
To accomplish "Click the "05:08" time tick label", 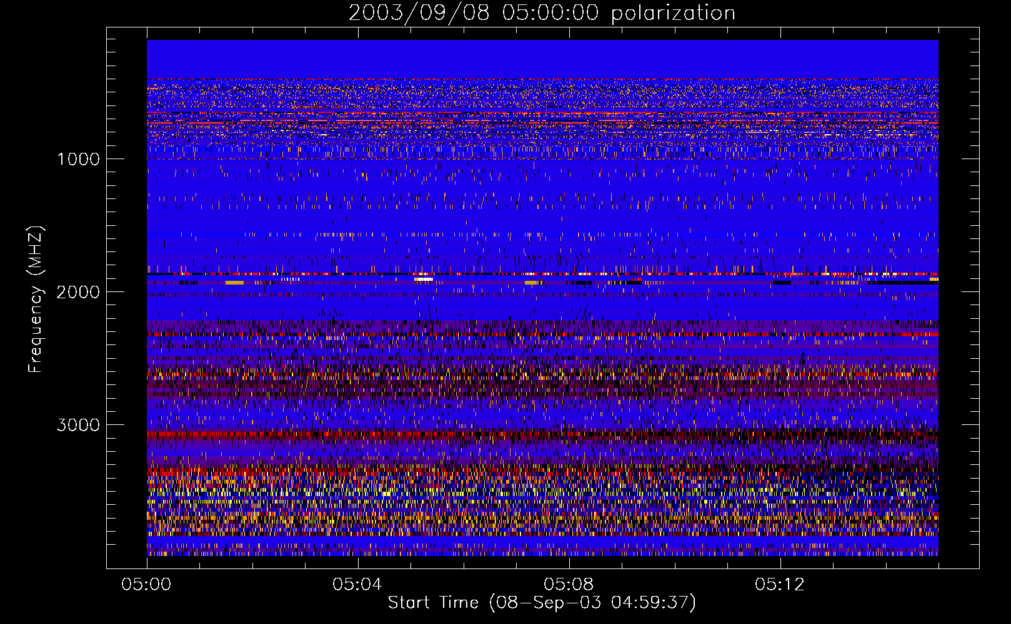I will [569, 585].
